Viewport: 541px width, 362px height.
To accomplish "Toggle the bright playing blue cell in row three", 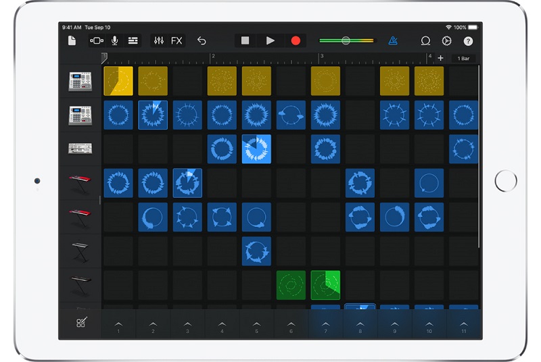I will click(x=256, y=149).
